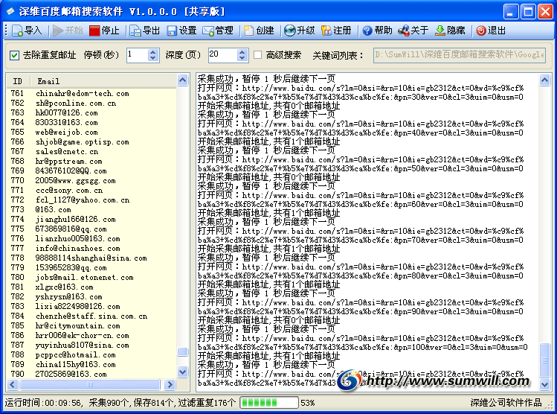Decrease the 深度(页) value with the down arrow
557x414 pixels.
pyautogui.click(x=242, y=59)
